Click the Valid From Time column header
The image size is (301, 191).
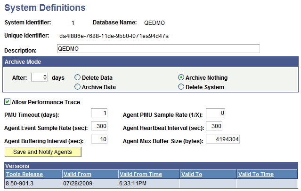[x=141, y=174]
